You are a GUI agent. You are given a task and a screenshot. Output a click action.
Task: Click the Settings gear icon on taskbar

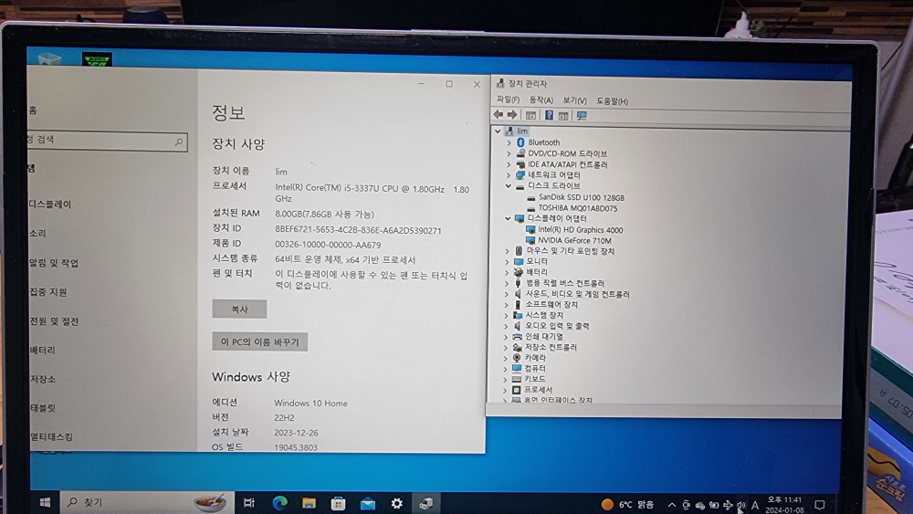coord(396,503)
